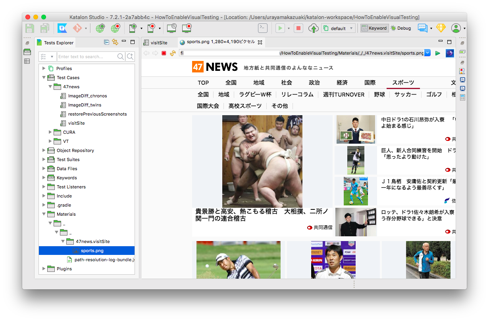Toggle Keyword editing mode
Viewport: 489px width, 321px height.
tap(374, 28)
